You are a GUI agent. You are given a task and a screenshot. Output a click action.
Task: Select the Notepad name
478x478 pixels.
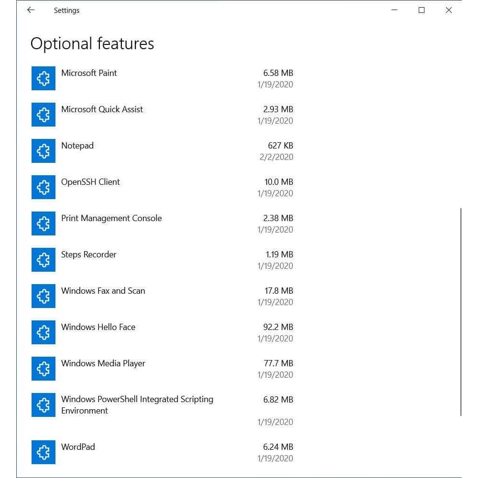tap(77, 146)
